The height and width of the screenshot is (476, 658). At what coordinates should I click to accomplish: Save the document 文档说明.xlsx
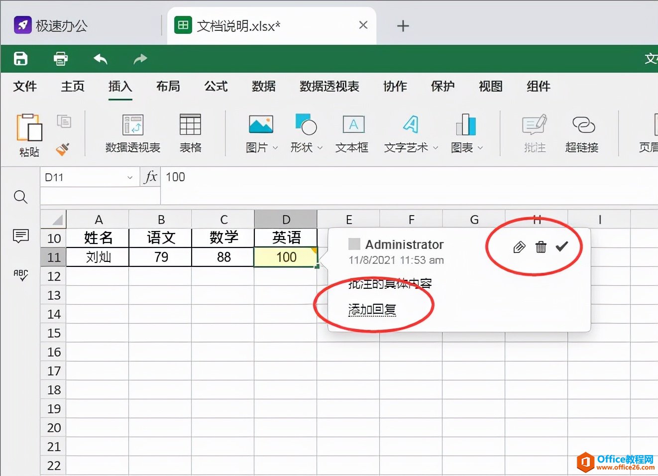20,58
